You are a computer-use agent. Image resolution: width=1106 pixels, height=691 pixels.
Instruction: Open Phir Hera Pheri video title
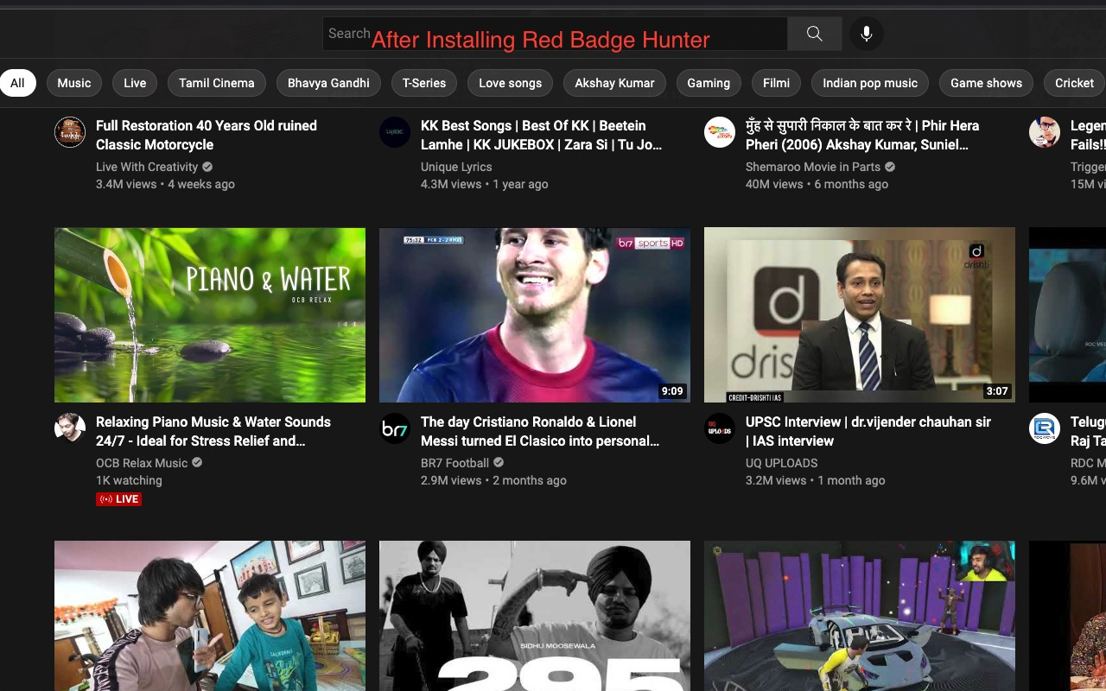pos(862,135)
